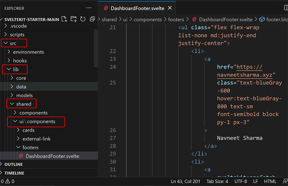Collapse all folders in Explorer
This screenshot has height=186, width=288.
click(x=92, y=19)
